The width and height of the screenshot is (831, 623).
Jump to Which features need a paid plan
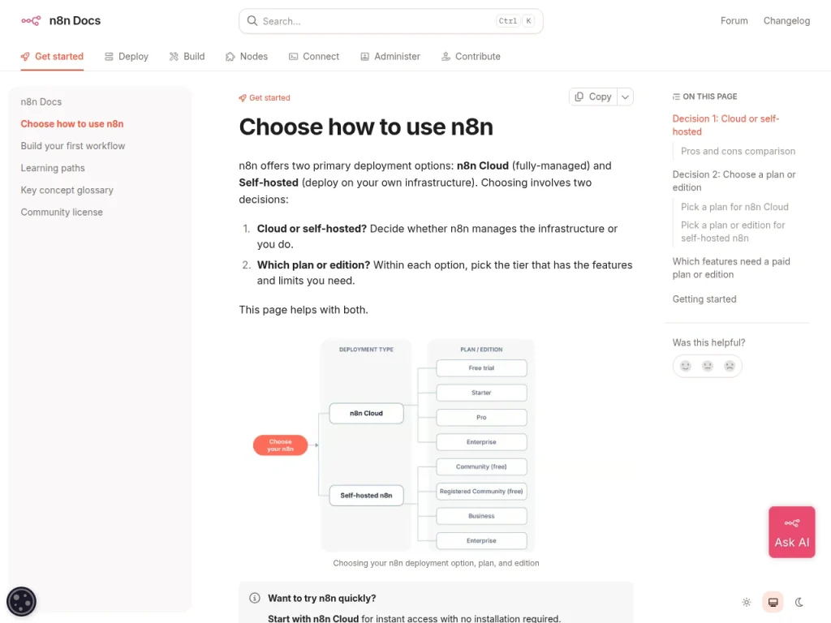(x=731, y=268)
